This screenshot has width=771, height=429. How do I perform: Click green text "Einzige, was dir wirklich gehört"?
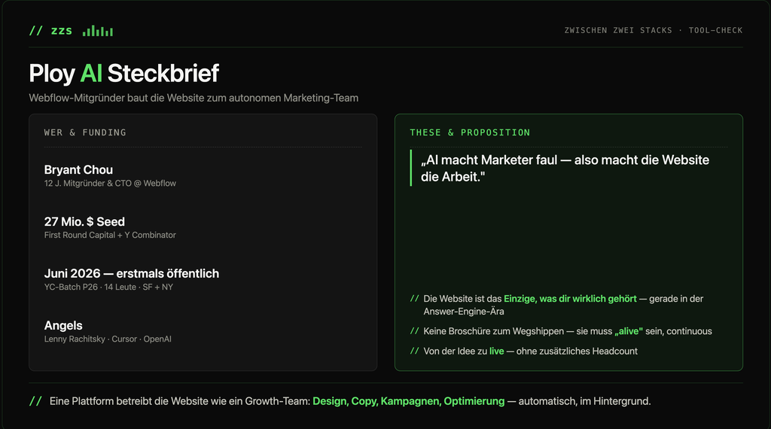pos(570,299)
